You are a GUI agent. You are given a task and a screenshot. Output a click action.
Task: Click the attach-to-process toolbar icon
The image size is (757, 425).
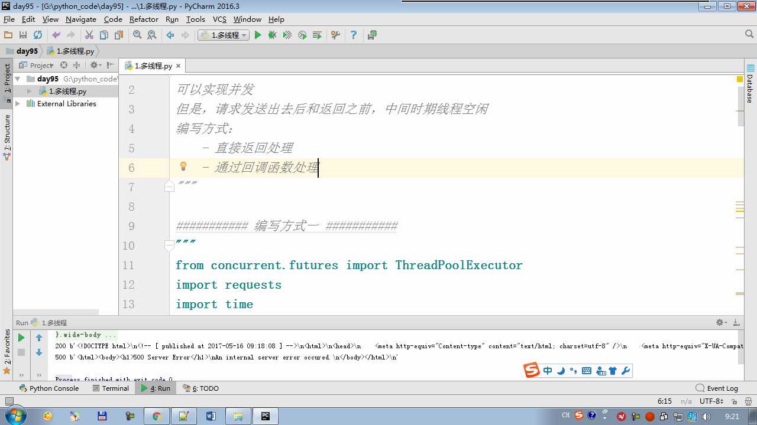click(317, 35)
